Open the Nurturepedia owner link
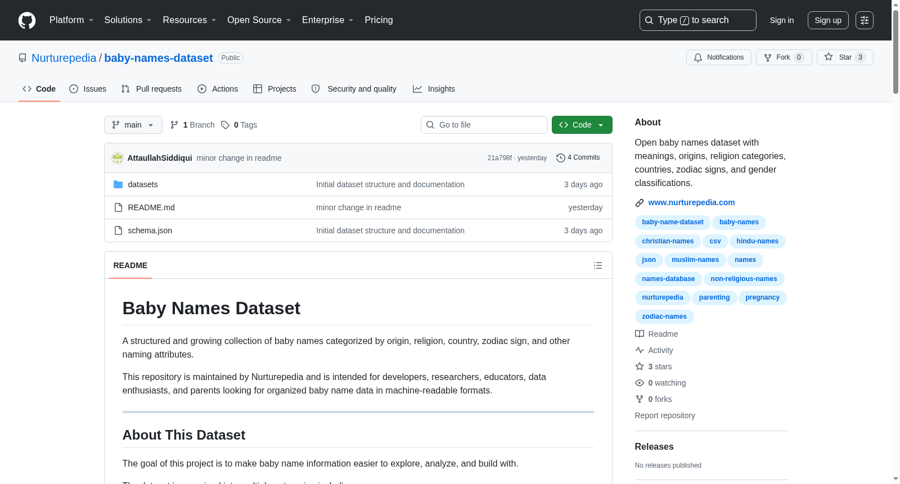The image size is (900, 484). 64,58
